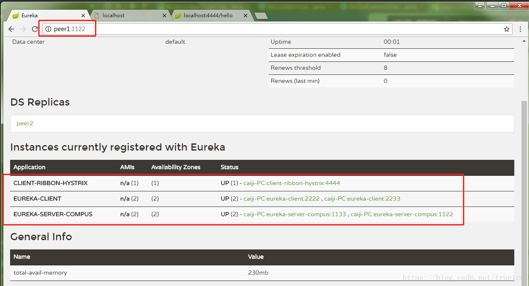Click the Status column header
Screen dimensions: 529x286
pos(230,167)
